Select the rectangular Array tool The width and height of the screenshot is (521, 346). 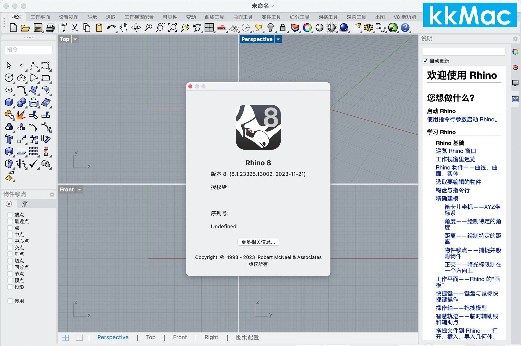coord(34,151)
